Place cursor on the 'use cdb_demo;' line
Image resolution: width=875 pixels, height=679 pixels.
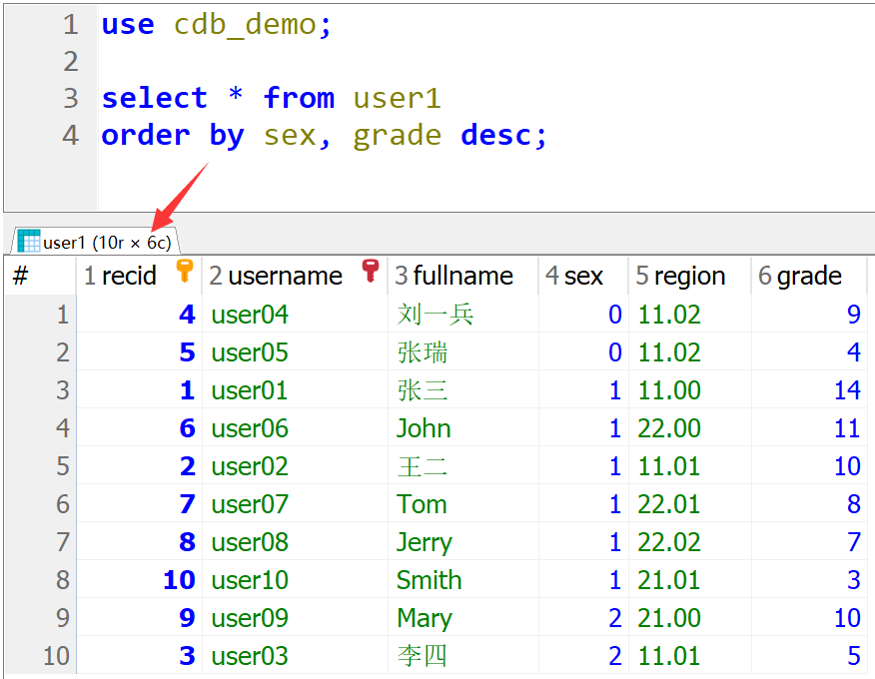tap(216, 25)
